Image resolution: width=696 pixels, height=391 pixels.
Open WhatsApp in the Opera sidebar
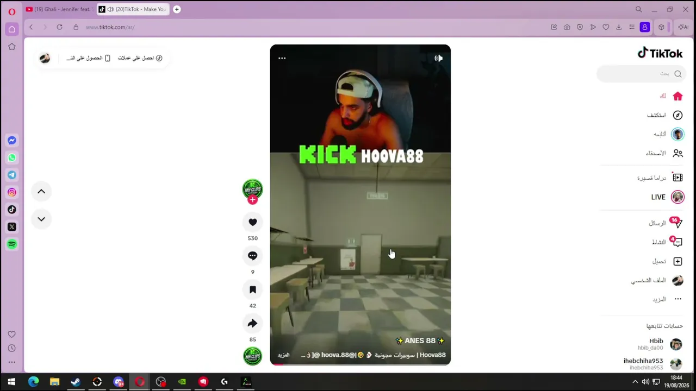click(x=12, y=158)
